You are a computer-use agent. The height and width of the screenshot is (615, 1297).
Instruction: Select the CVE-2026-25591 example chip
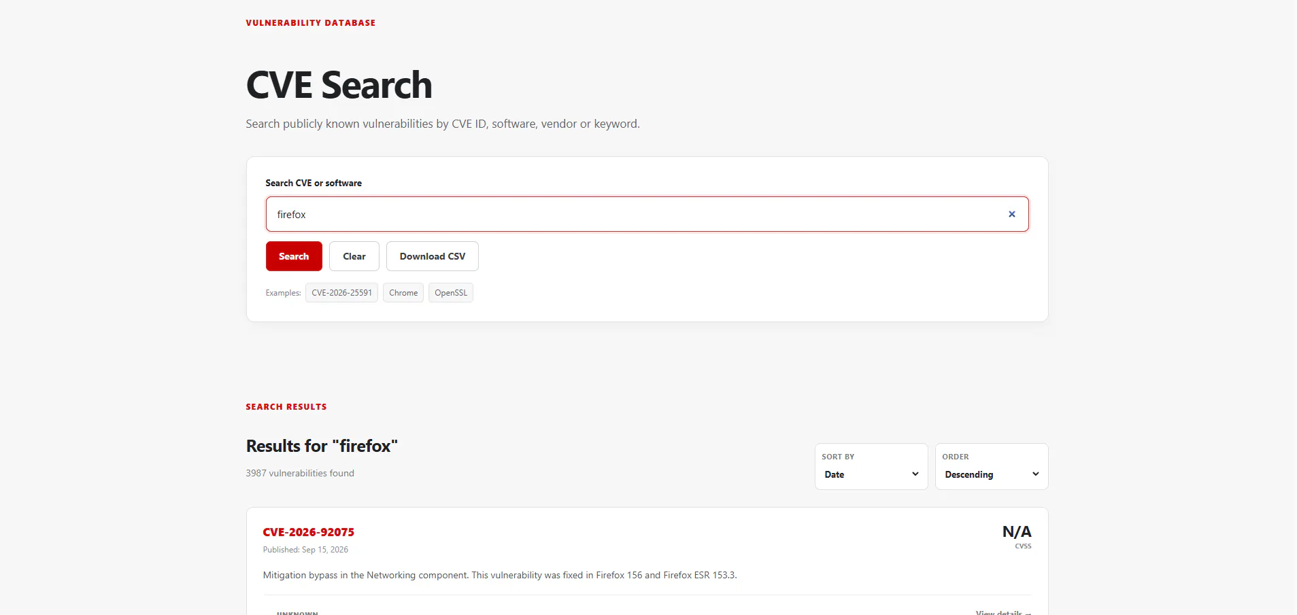341,293
